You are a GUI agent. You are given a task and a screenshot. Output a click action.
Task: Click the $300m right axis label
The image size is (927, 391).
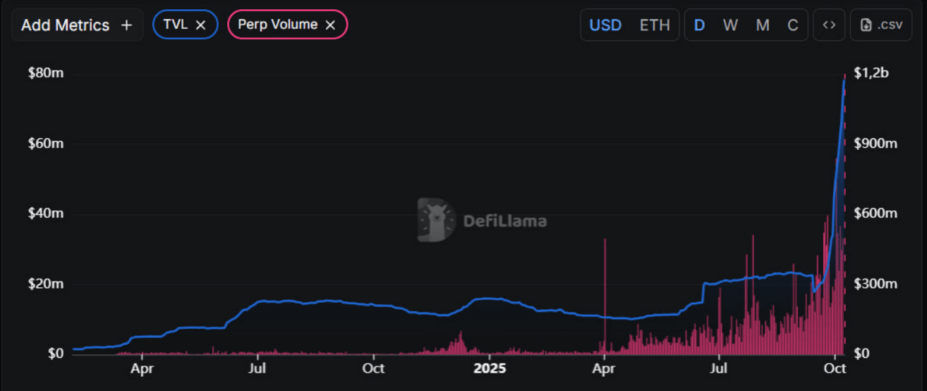point(875,284)
